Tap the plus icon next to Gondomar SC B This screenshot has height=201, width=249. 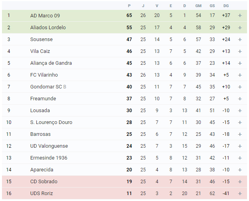[240, 87]
